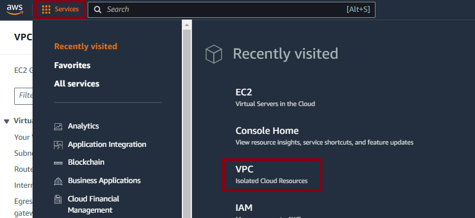The height and width of the screenshot is (218, 475).
Task: Click the AWS logo
Action: click(15, 9)
